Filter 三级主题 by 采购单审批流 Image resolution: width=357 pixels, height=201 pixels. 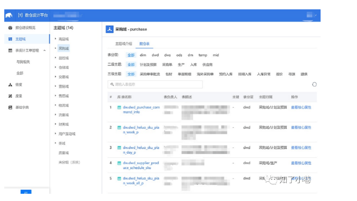point(150,74)
